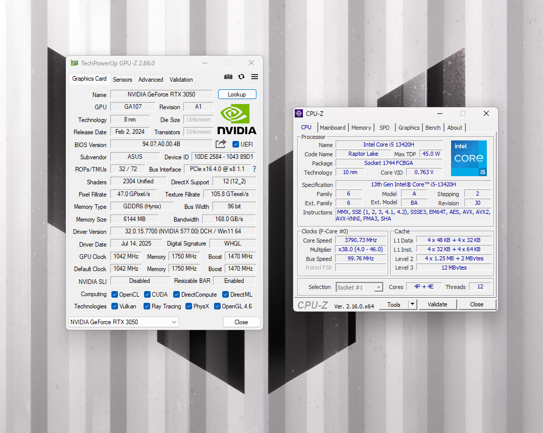Image resolution: width=543 pixels, height=433 pixels.
Task: Toggle the DirectCompute checkbox
Action: click(176, 294)
